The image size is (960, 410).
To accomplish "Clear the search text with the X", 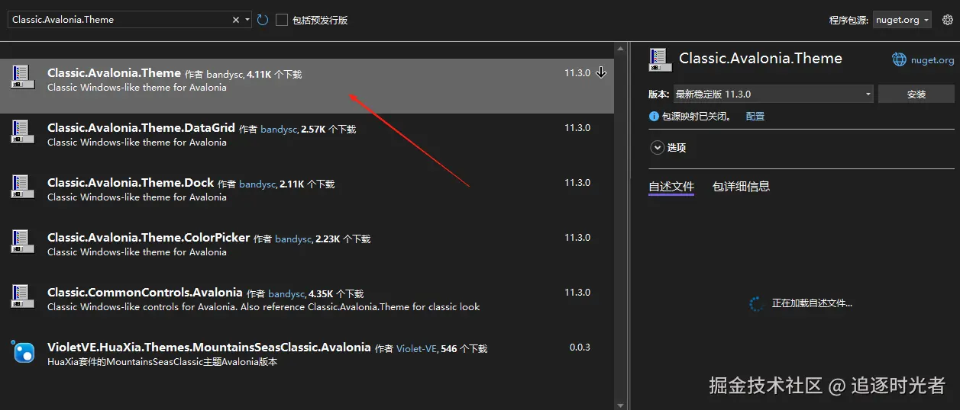I will [236, 20].
